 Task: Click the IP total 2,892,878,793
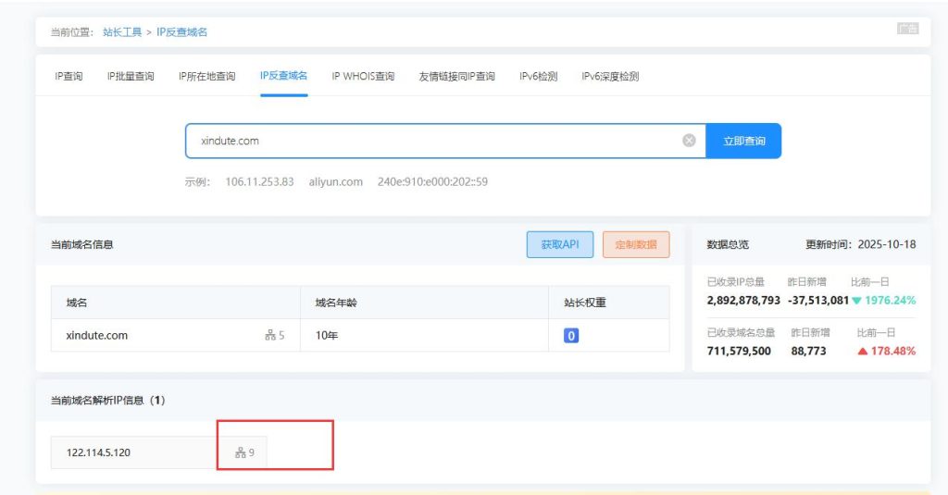coord(743,301)
